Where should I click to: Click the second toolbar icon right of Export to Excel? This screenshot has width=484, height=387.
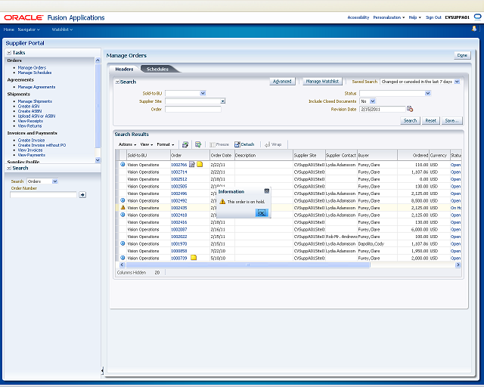coord(198,144)
